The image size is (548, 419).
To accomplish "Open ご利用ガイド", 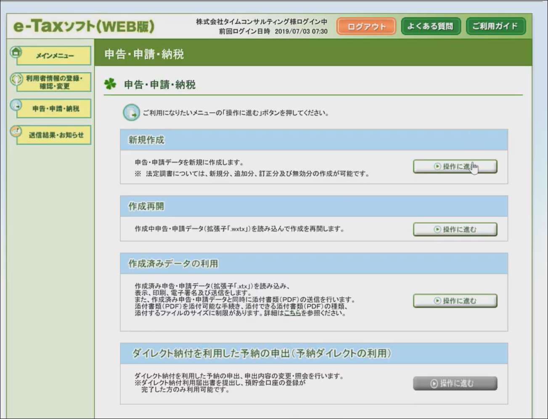I will pyautogui.click(x=495, y=26).
